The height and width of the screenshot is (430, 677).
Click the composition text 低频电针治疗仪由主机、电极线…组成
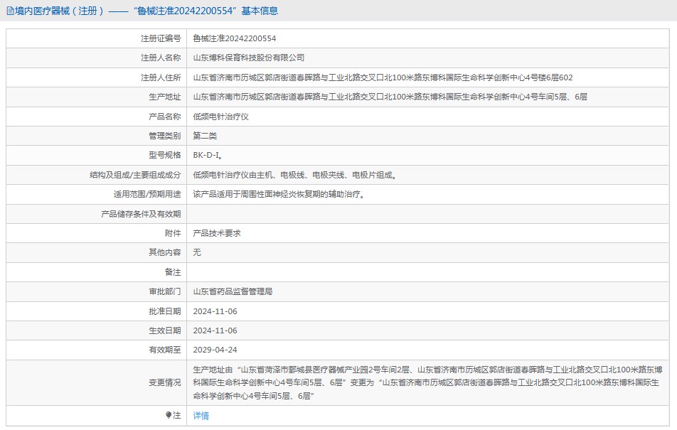coord(294,175)
